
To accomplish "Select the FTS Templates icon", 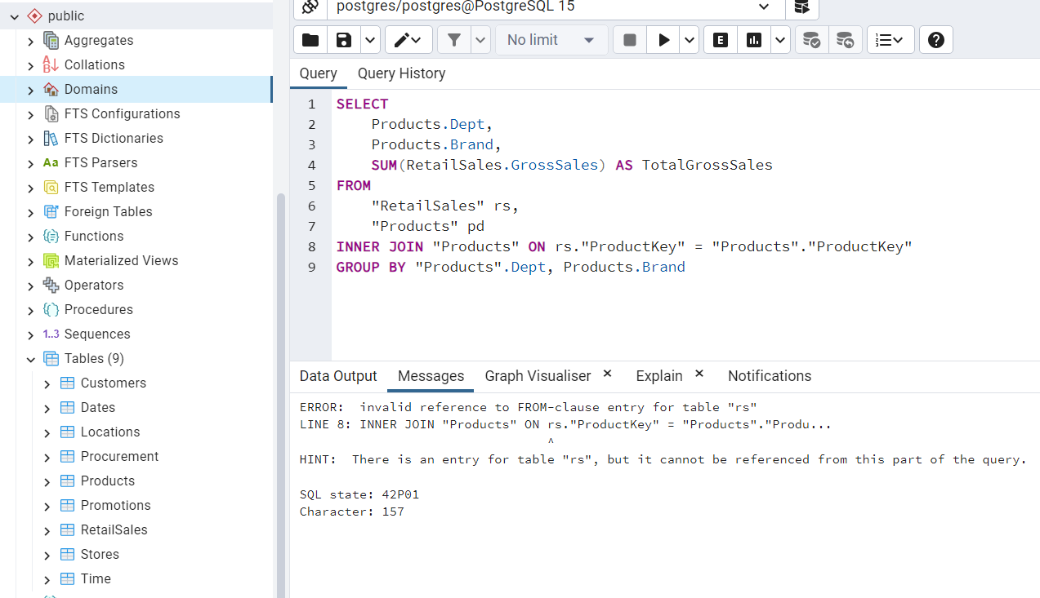I will [x=51, y=187].
